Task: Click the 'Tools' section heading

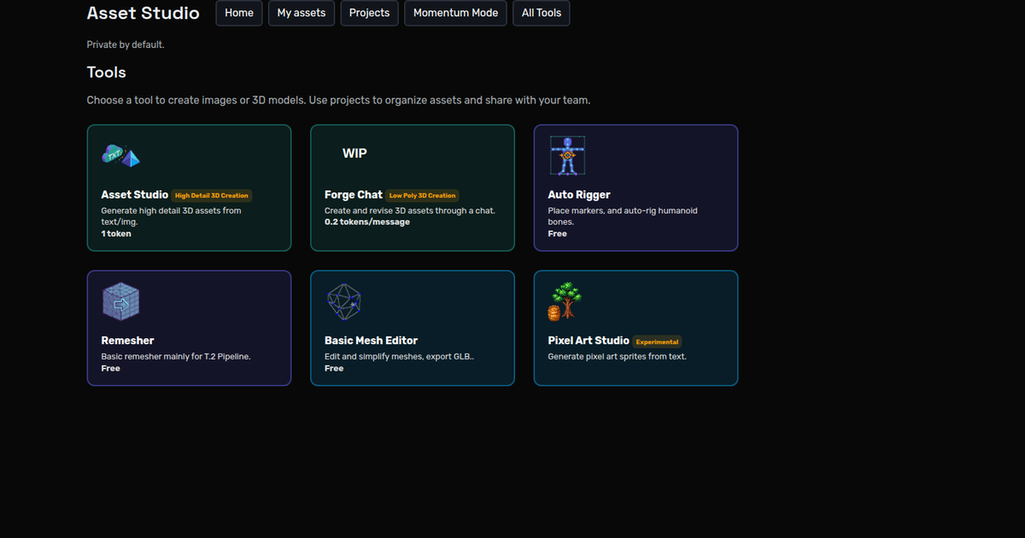Action: (107, 73)
